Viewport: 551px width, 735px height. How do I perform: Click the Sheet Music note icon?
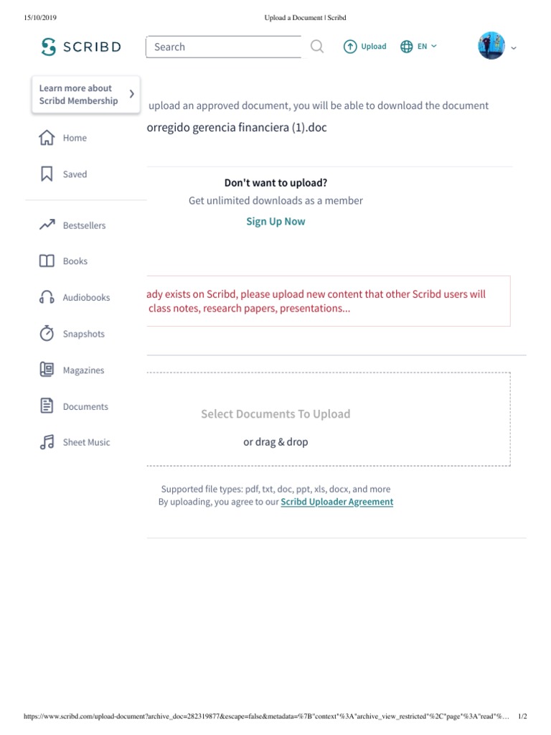tap(47, 442)
